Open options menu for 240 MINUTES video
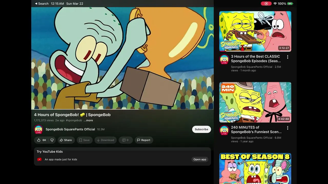The image size is (328, 184). (288, 128)
